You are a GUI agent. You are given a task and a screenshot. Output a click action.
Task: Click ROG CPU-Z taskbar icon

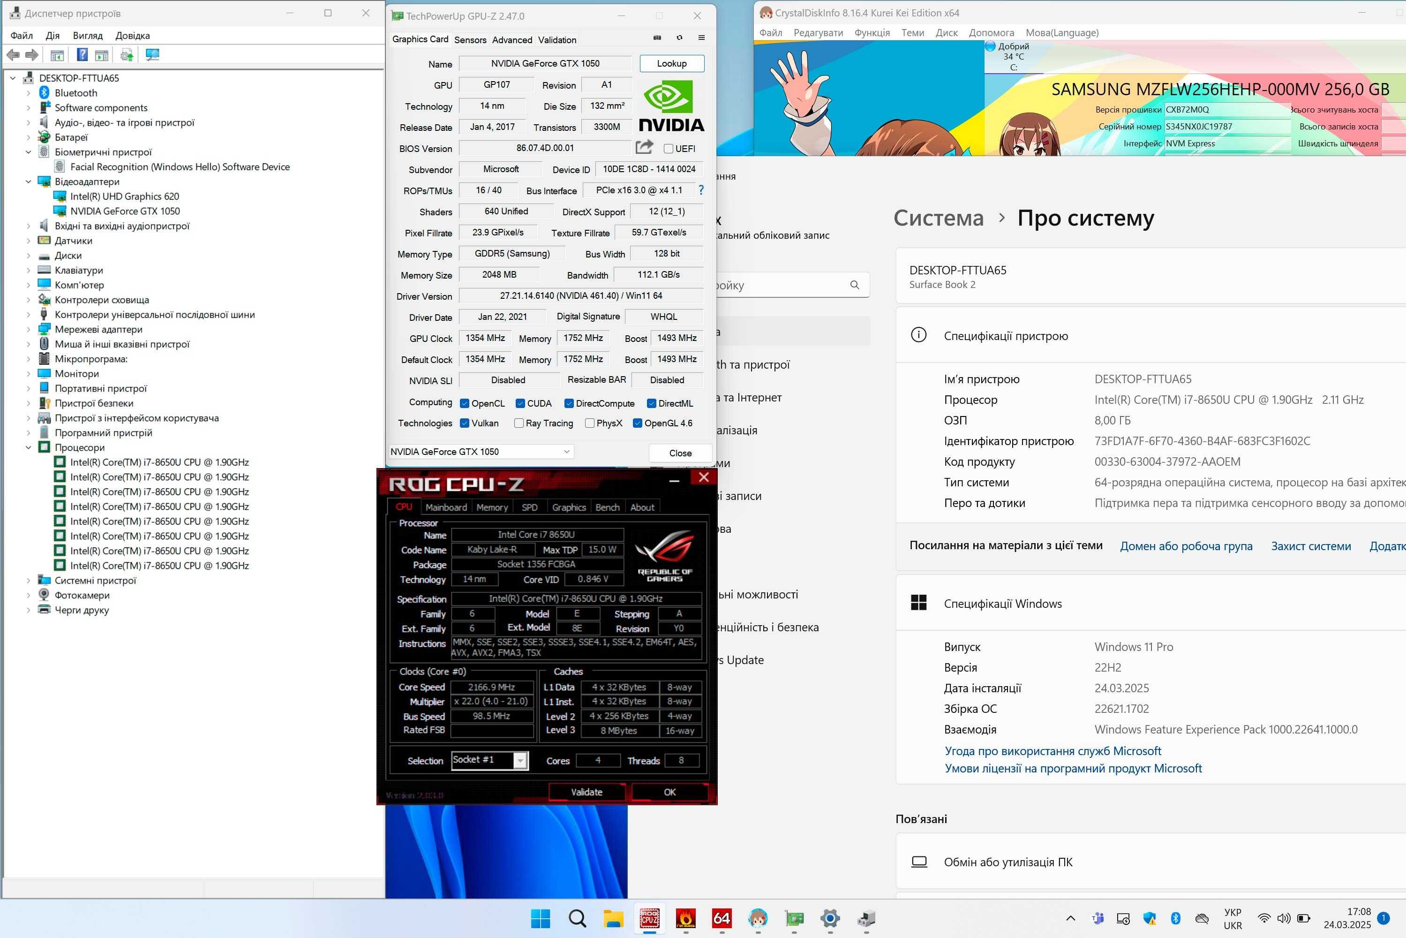coord(649,918)
